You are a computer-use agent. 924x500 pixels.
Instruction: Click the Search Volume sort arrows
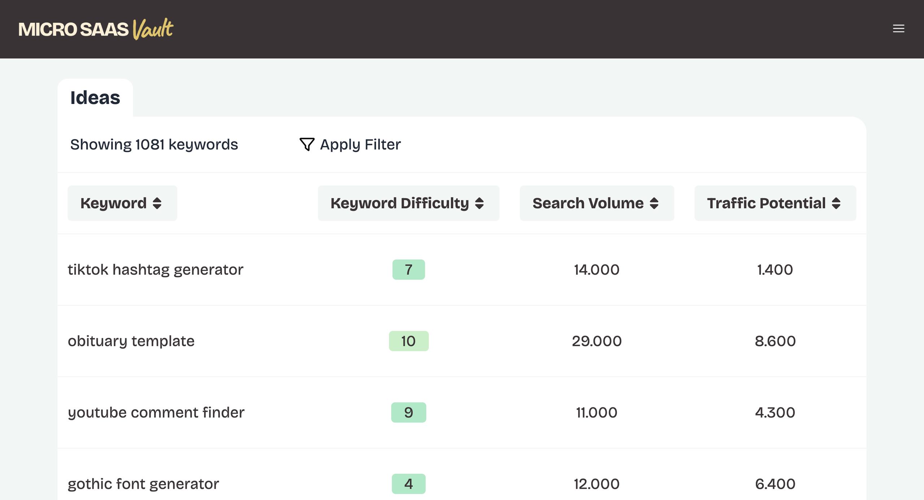654,203
